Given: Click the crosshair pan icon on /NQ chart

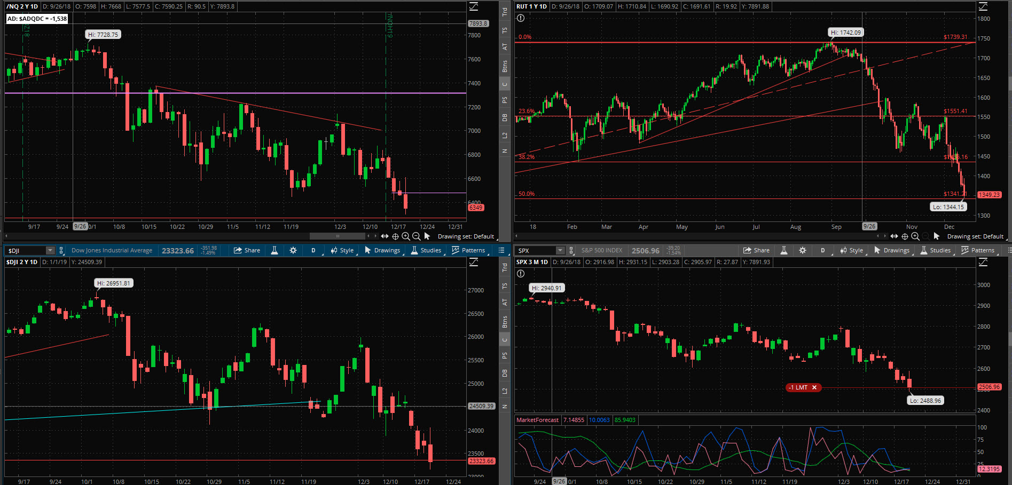Looking at the screenshot, I should 395,236.
